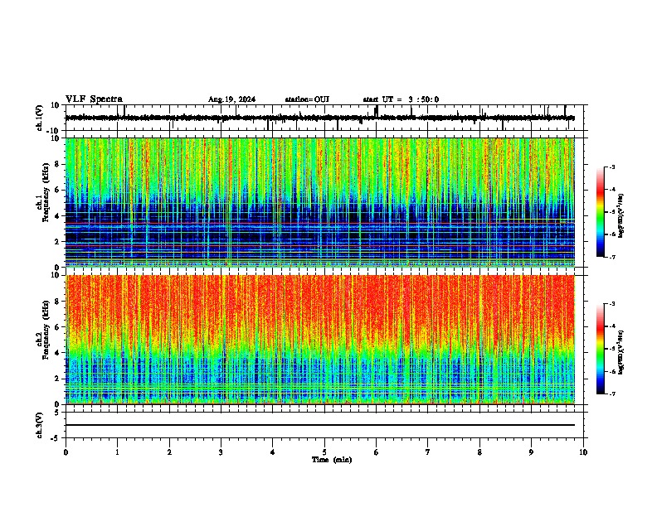Click the time axis tick label 7
This screenshot has width=657, height=507.
428,452
